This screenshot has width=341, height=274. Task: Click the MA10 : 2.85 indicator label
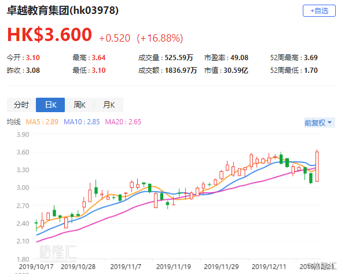(82, 122)
